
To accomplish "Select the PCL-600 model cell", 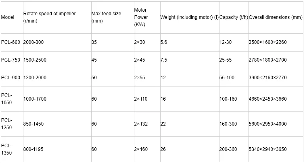I will [x=12, y=42].
